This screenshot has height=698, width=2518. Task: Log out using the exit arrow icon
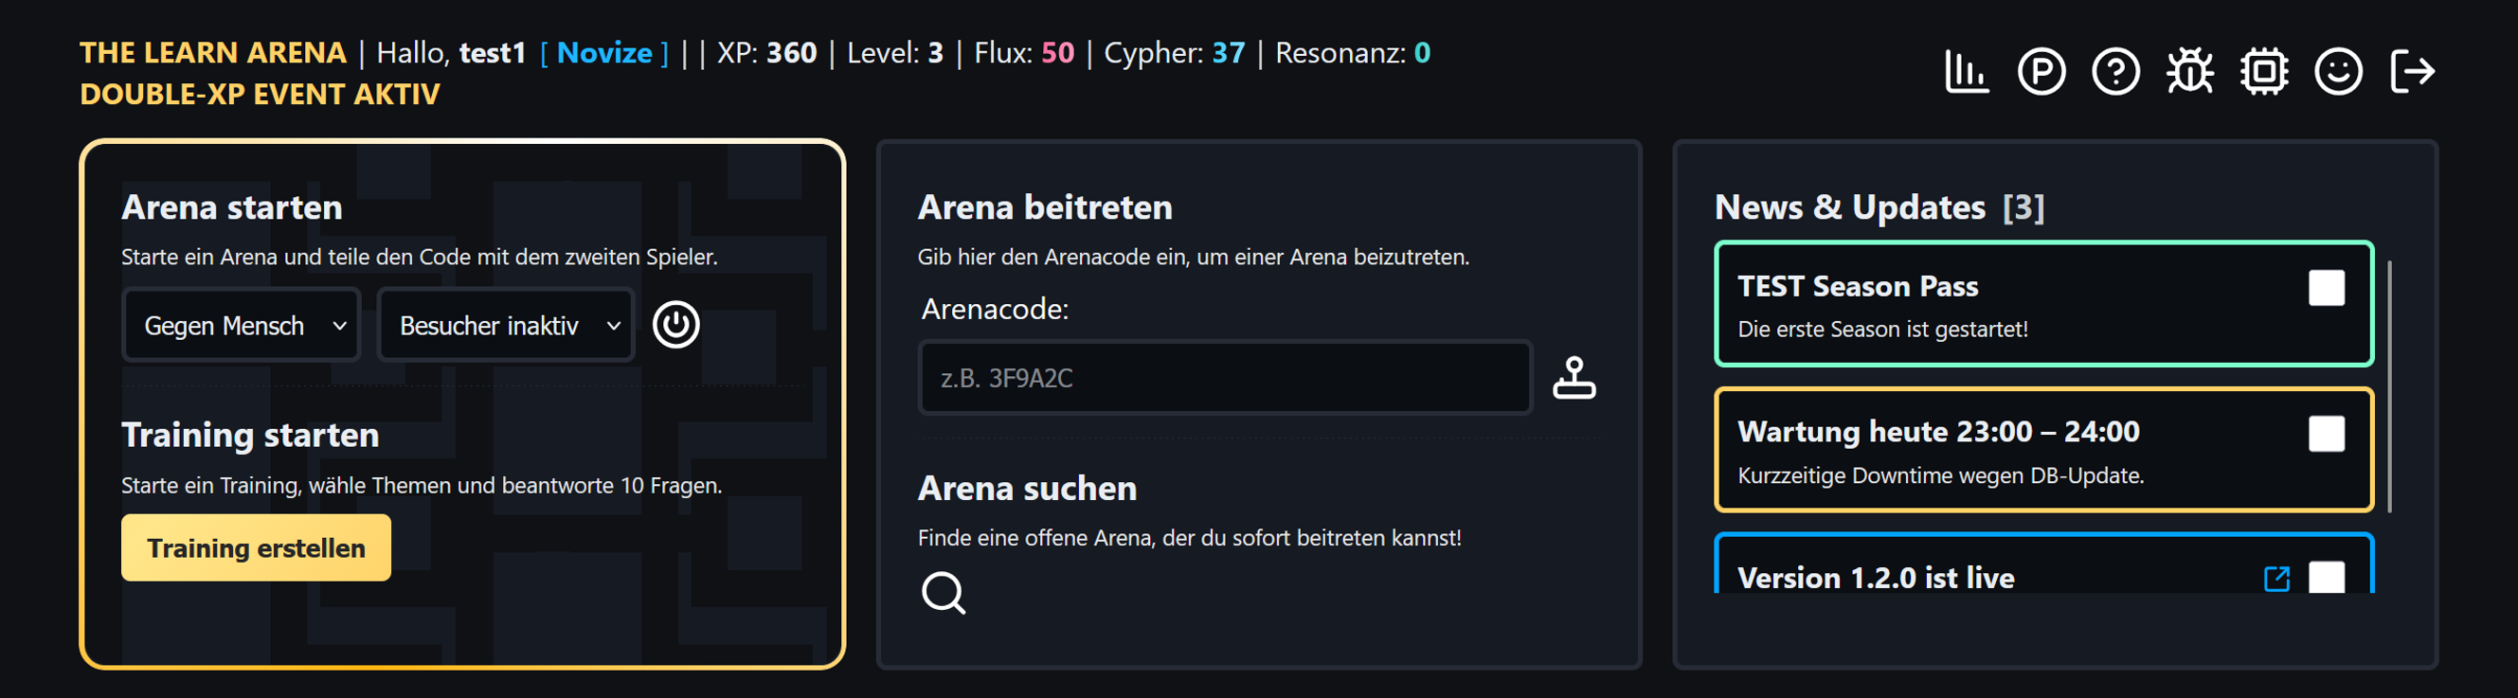point(2413,71)
